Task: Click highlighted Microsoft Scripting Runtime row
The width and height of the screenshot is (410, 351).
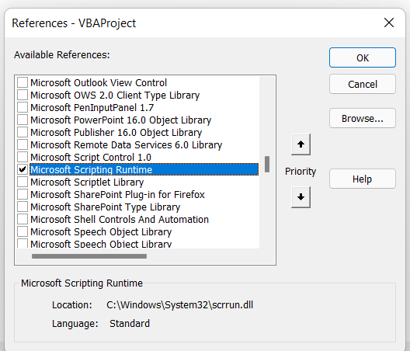Action: (x=144, y=169)
